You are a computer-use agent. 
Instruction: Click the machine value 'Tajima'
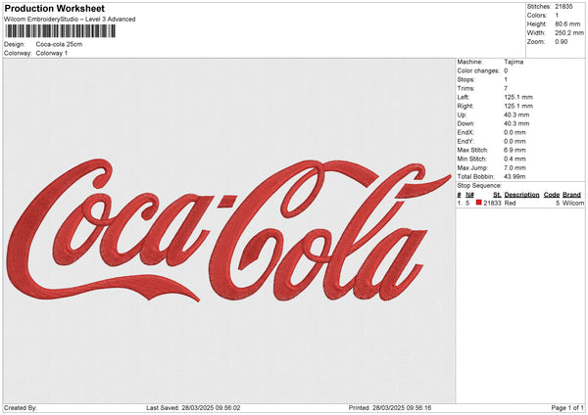pos(514,62)
